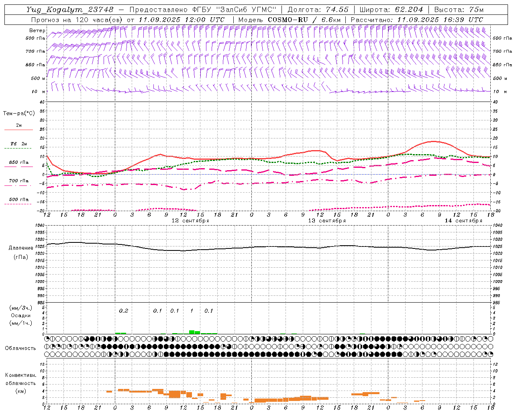
Task: Click the "Облачность" cloud cover row label
Action: 20,348
